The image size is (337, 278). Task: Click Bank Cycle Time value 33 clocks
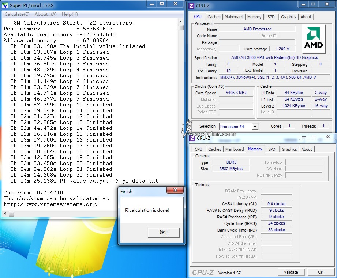[276, 230]
